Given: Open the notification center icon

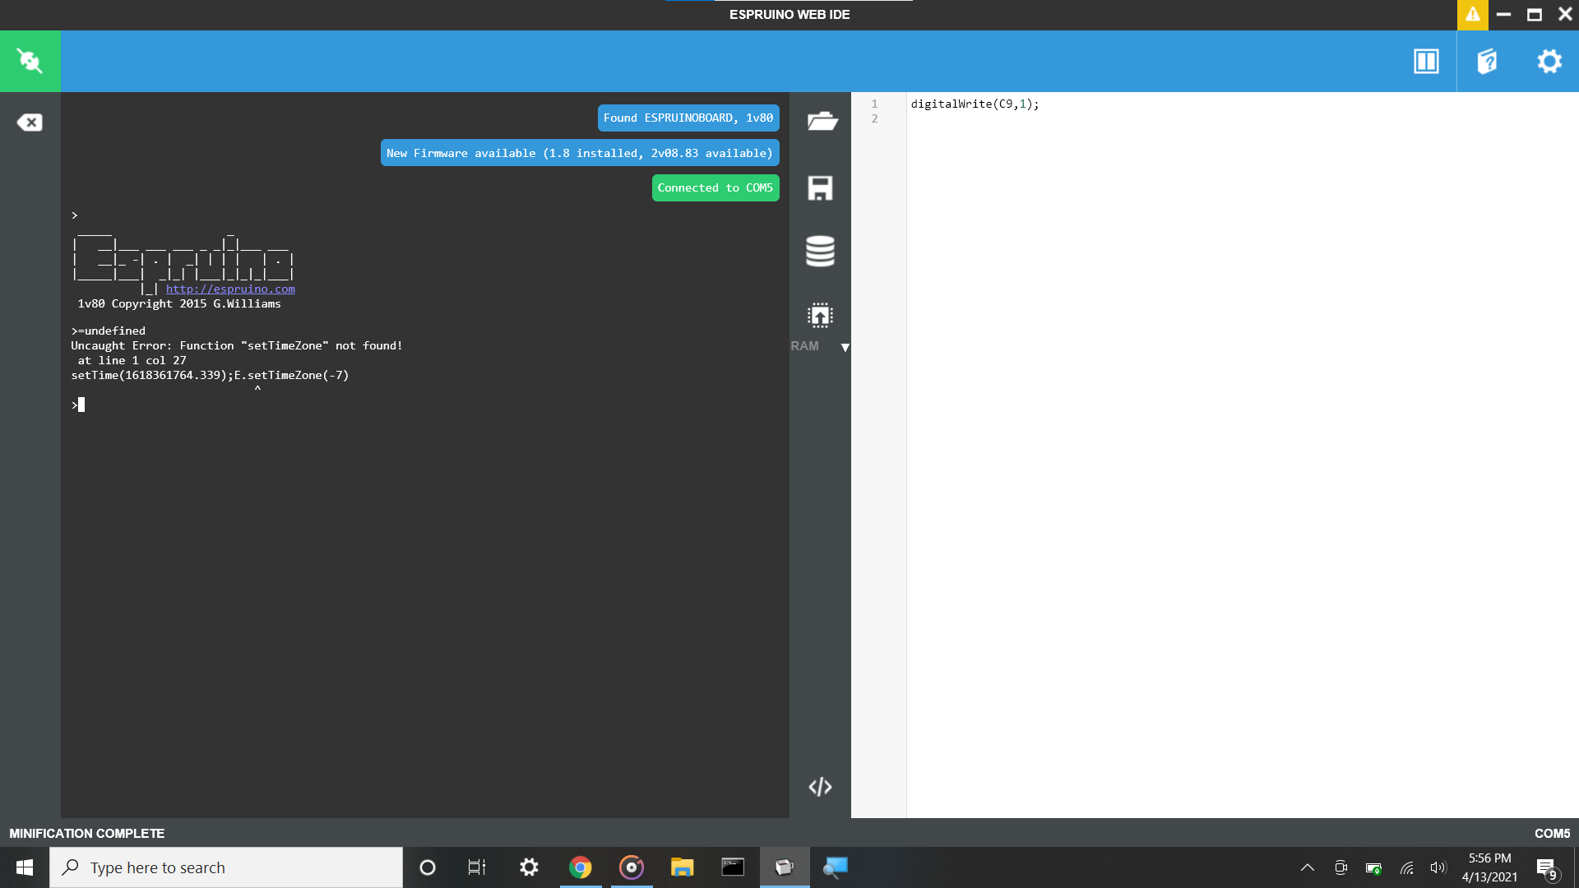Looking at the screenshot, I should 1547,868.
